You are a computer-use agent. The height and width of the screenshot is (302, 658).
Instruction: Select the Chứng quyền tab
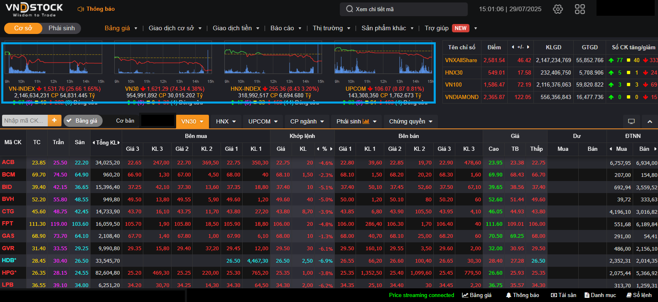click(x=411, y=121)
